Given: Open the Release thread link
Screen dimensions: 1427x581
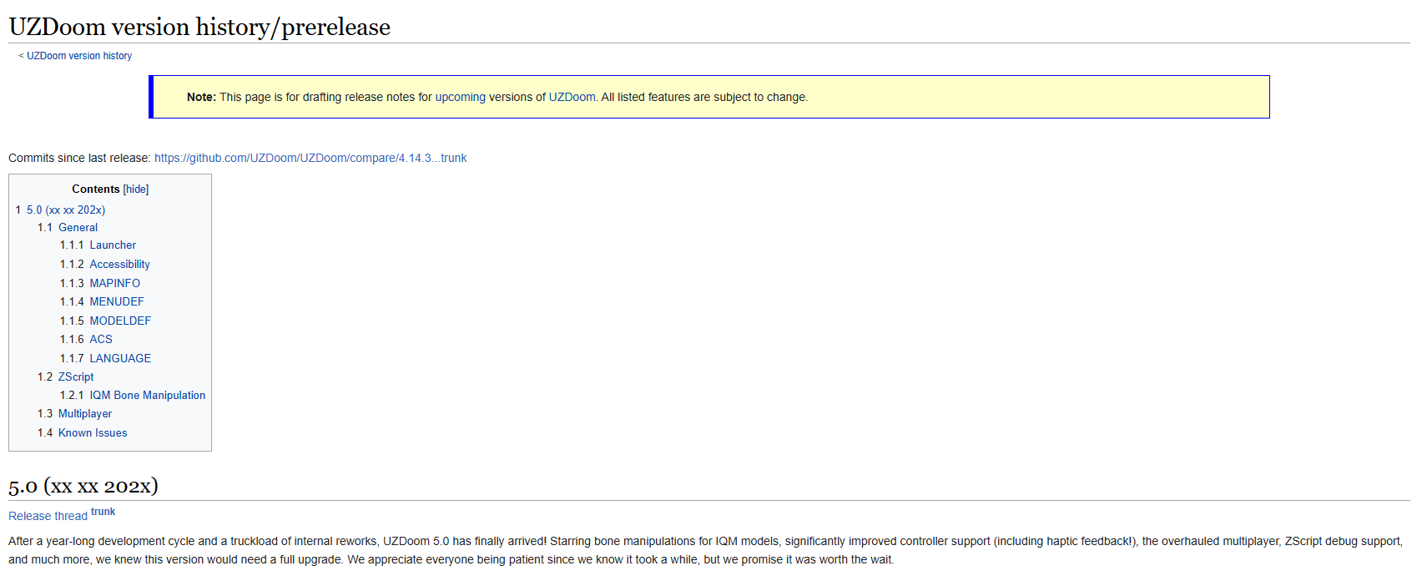Looking at the screenshot, I should tap(48, 516).
